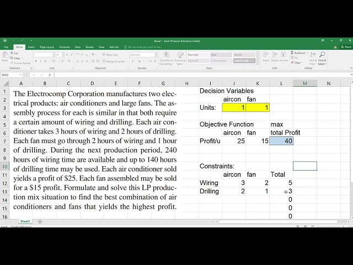Apply the Bad cell style swatch
This screenshot has height=265, width=353.
point(221,55)
